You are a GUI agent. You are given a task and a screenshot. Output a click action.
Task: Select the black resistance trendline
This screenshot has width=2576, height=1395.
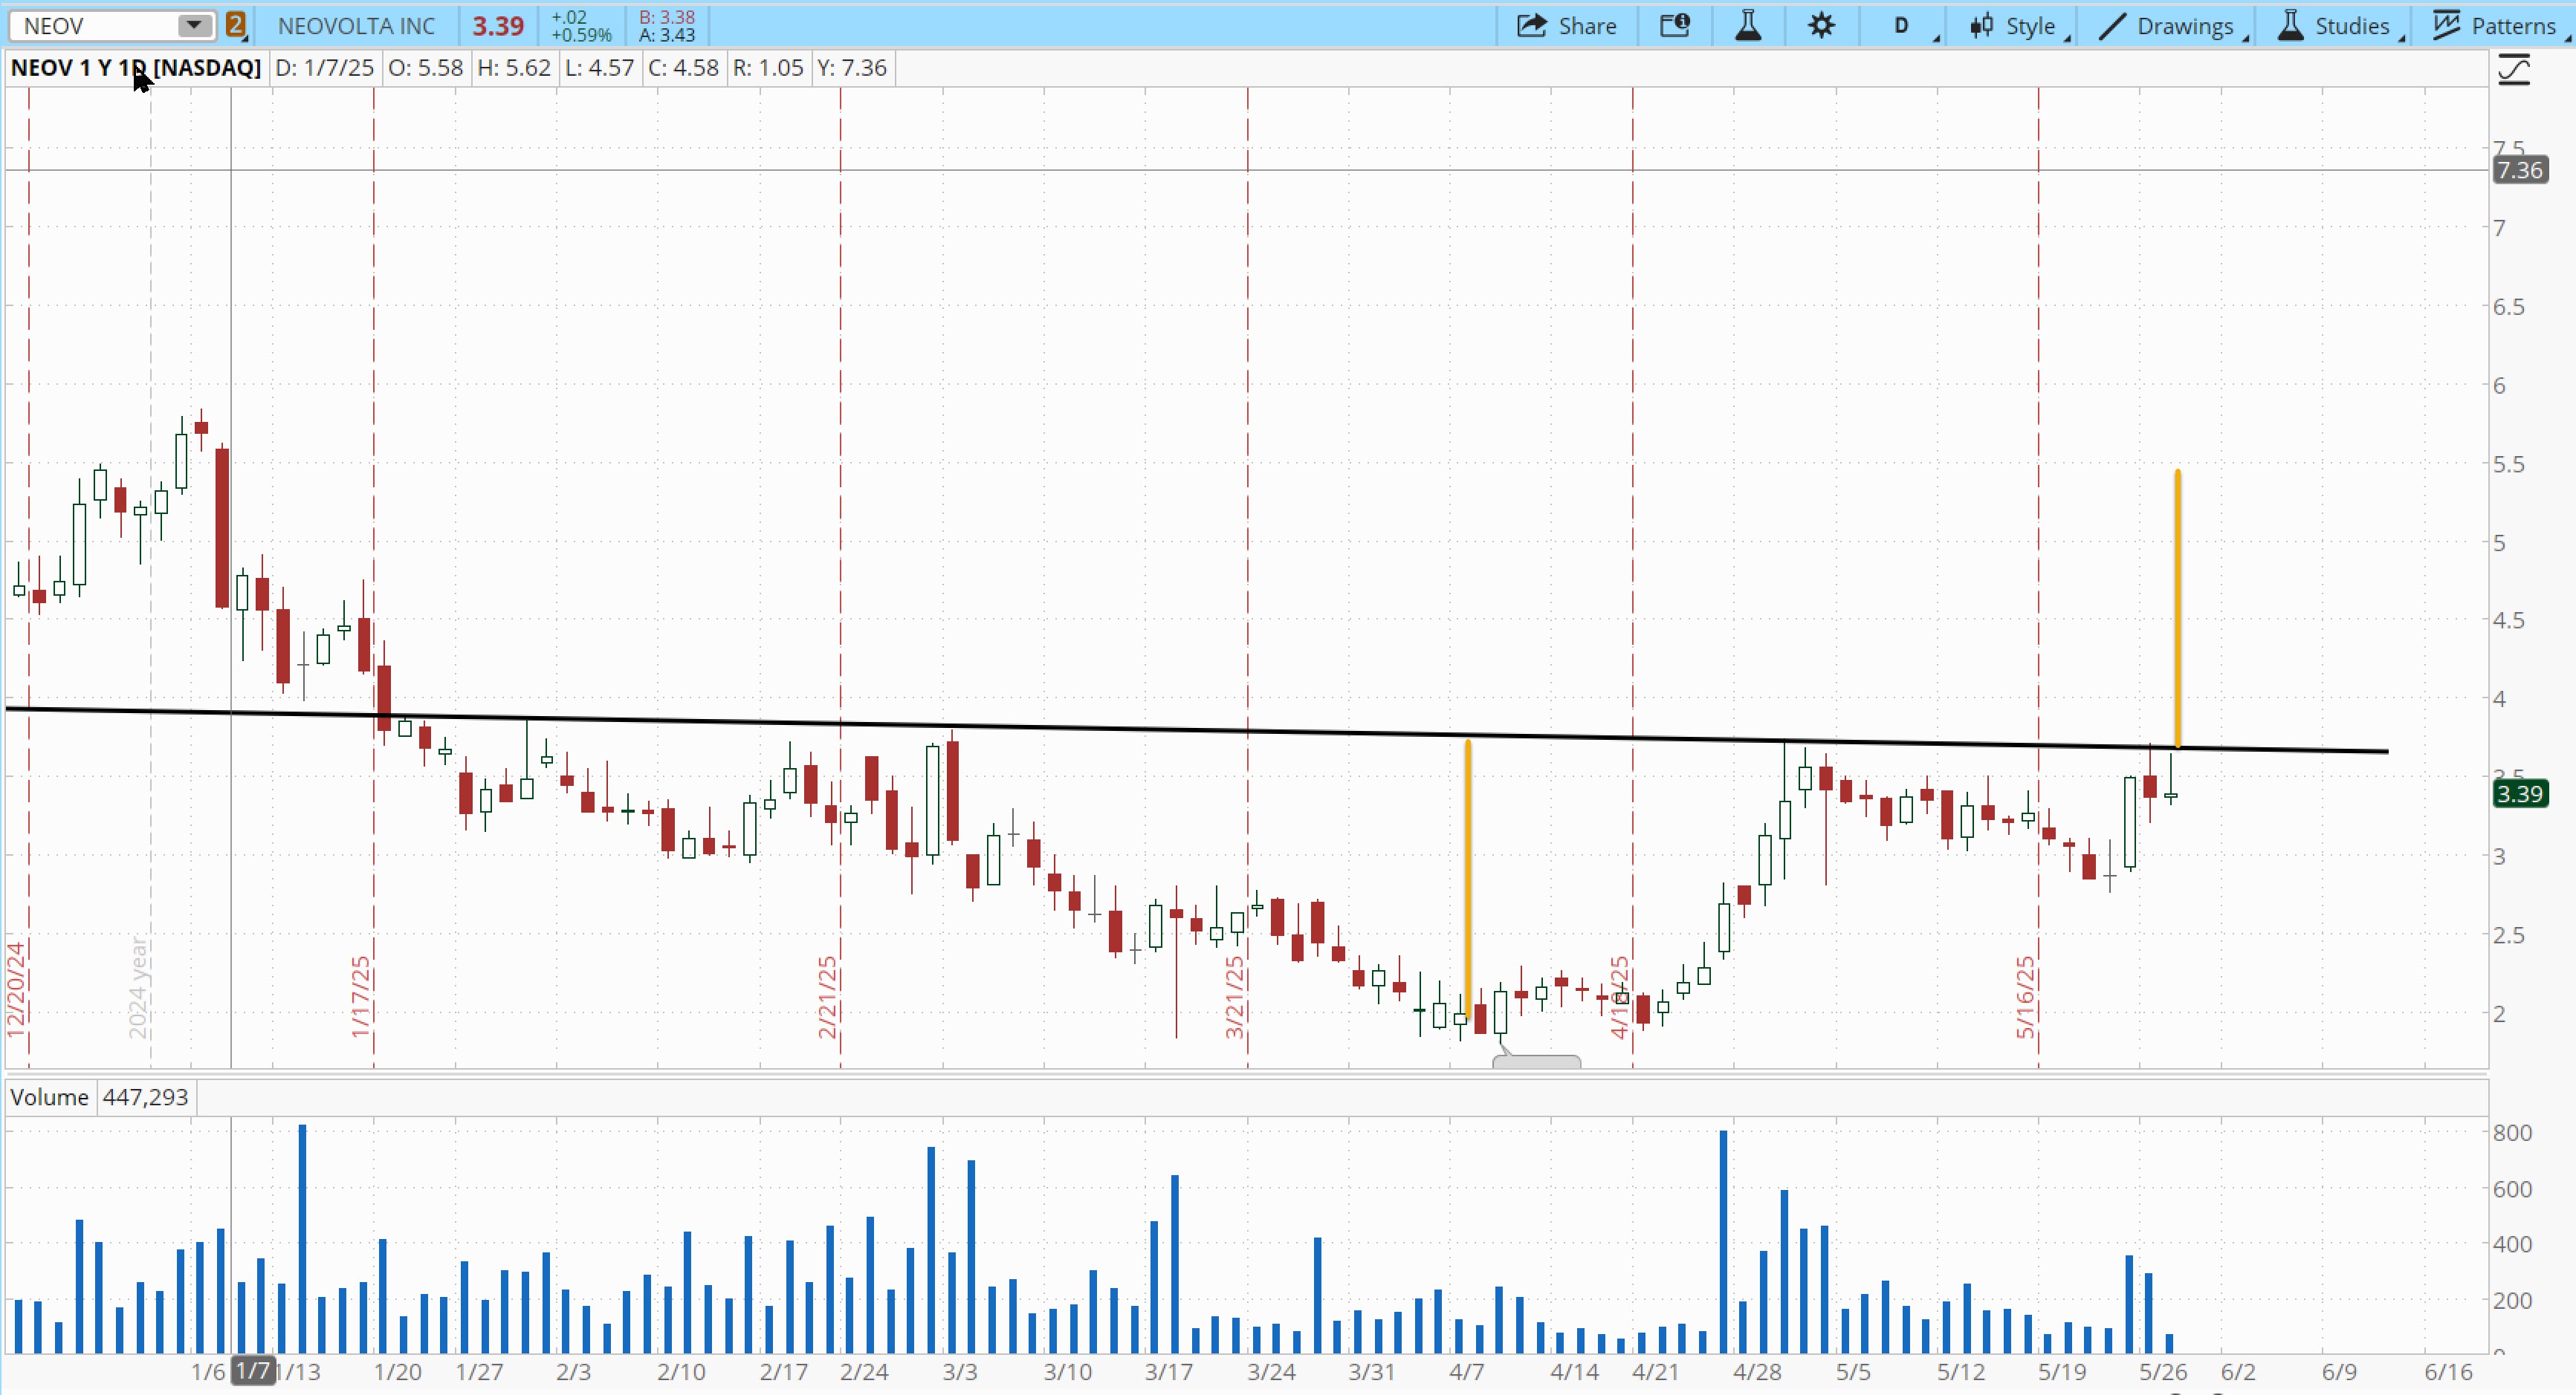(1100, 729)
